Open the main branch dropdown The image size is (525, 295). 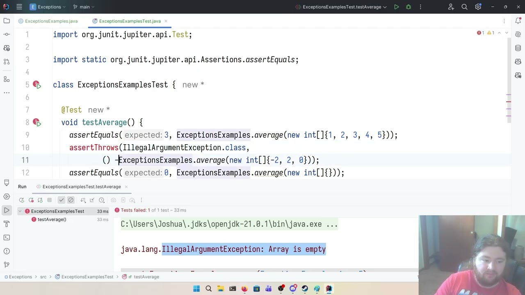click(x=84, y=7)
